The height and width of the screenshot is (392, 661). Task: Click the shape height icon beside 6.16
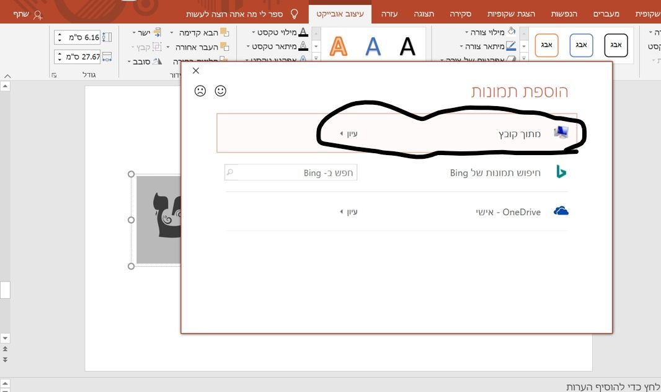point(107,37)
